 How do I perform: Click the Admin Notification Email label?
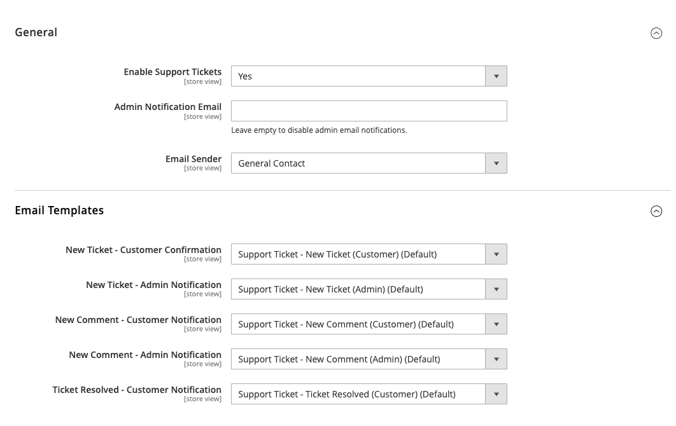pyautogui.click(x=167, y=107)
